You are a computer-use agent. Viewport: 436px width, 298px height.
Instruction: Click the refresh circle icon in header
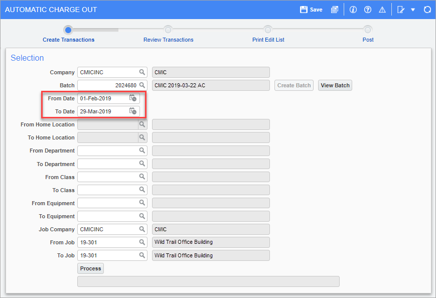[x=427, y=10]
